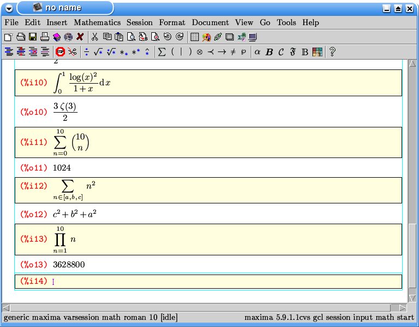Screen dimensions: 419x327
Task: Click insert field above icon with red arrow
Action: click(21, 51)
